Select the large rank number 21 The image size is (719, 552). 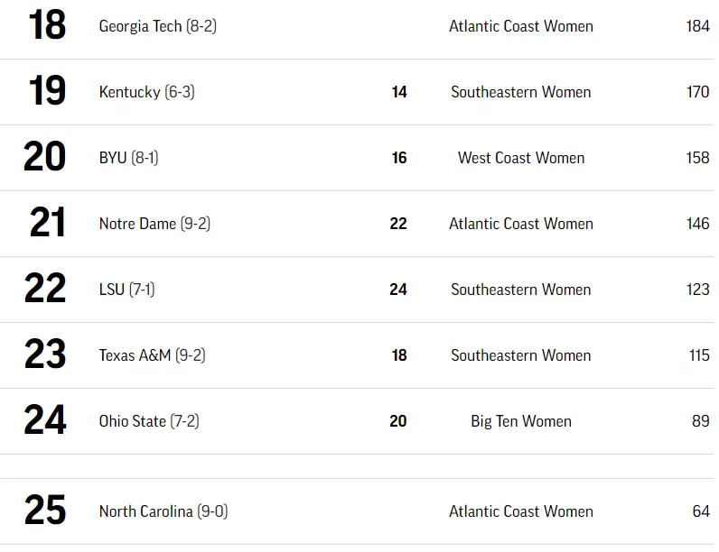pyautogui.click(x=46, y=224)
